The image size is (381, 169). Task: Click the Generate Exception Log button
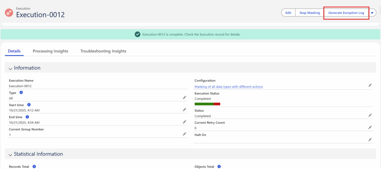346,13
